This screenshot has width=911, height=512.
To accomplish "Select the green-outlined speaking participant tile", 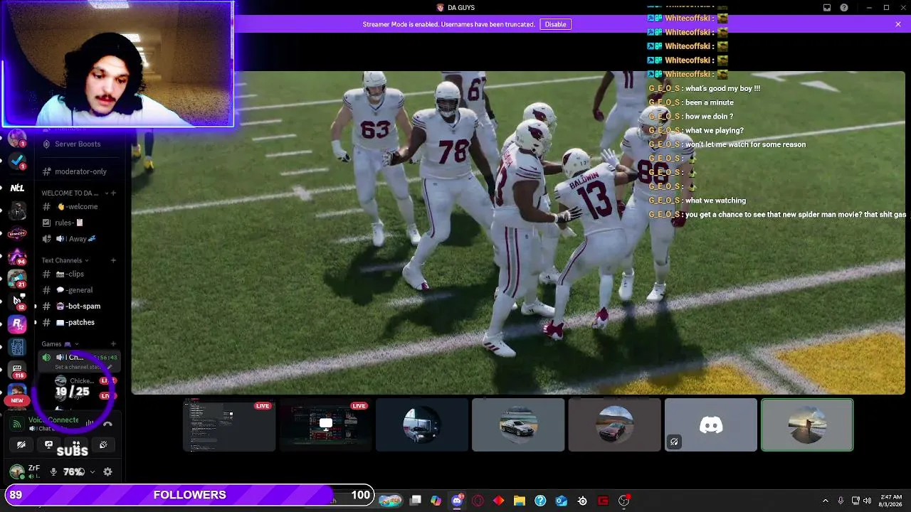I will pyautogui.click(x=807, y=425).
